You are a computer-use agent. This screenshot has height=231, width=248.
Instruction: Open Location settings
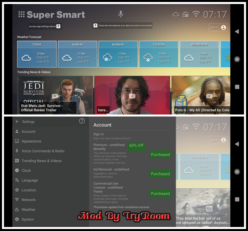click(x=50, y=190)
